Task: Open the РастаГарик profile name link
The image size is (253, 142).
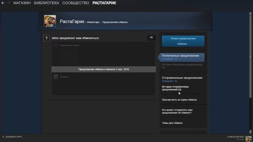Action: pyautogui.click(x=72, y=21)
